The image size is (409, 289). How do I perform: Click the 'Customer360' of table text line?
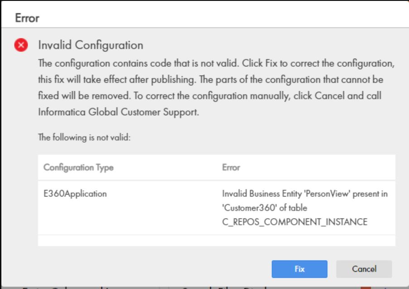click(265, 208)
